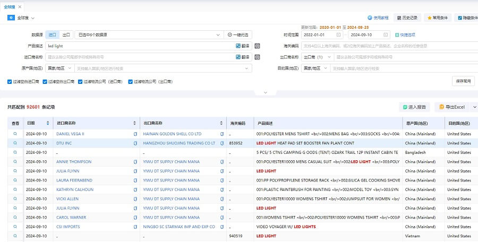Click 一键优选 button
The height and width of the screenshot is (242, 478).
[238, 34]
